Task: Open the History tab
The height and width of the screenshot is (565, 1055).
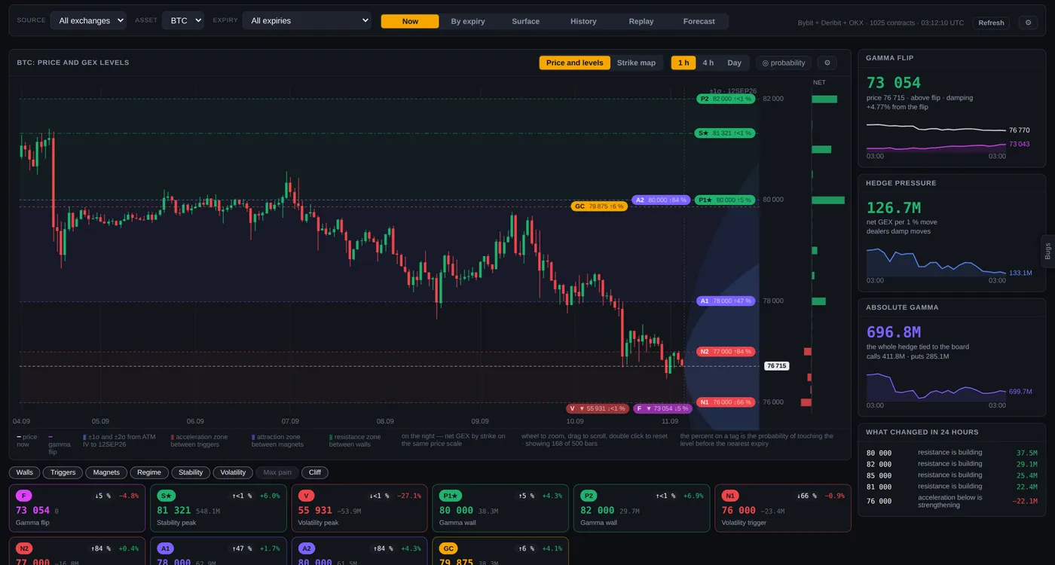Action: click(583, 21)
